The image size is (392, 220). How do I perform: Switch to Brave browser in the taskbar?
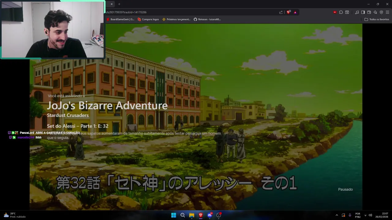(x=201, y=215)
